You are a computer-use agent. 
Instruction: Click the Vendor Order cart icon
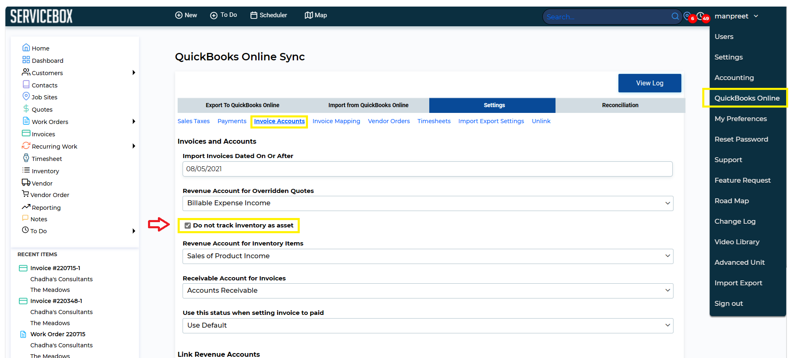25,194
